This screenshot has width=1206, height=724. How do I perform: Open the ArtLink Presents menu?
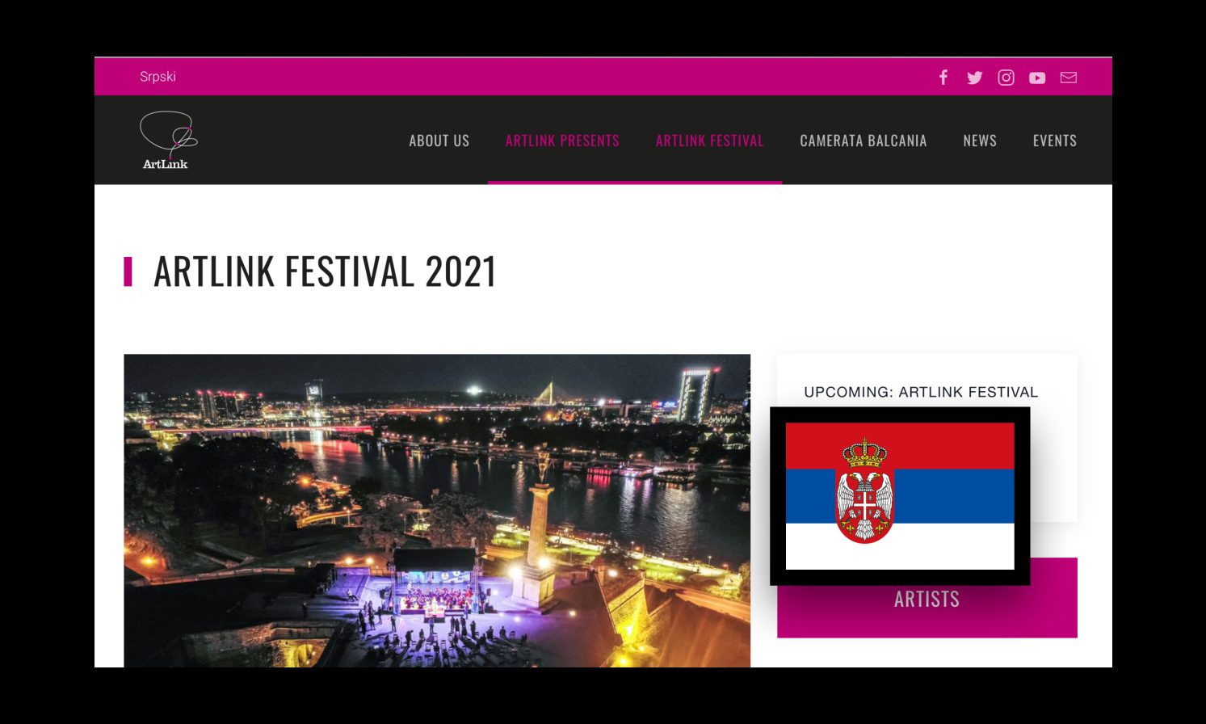coord(562,141)
